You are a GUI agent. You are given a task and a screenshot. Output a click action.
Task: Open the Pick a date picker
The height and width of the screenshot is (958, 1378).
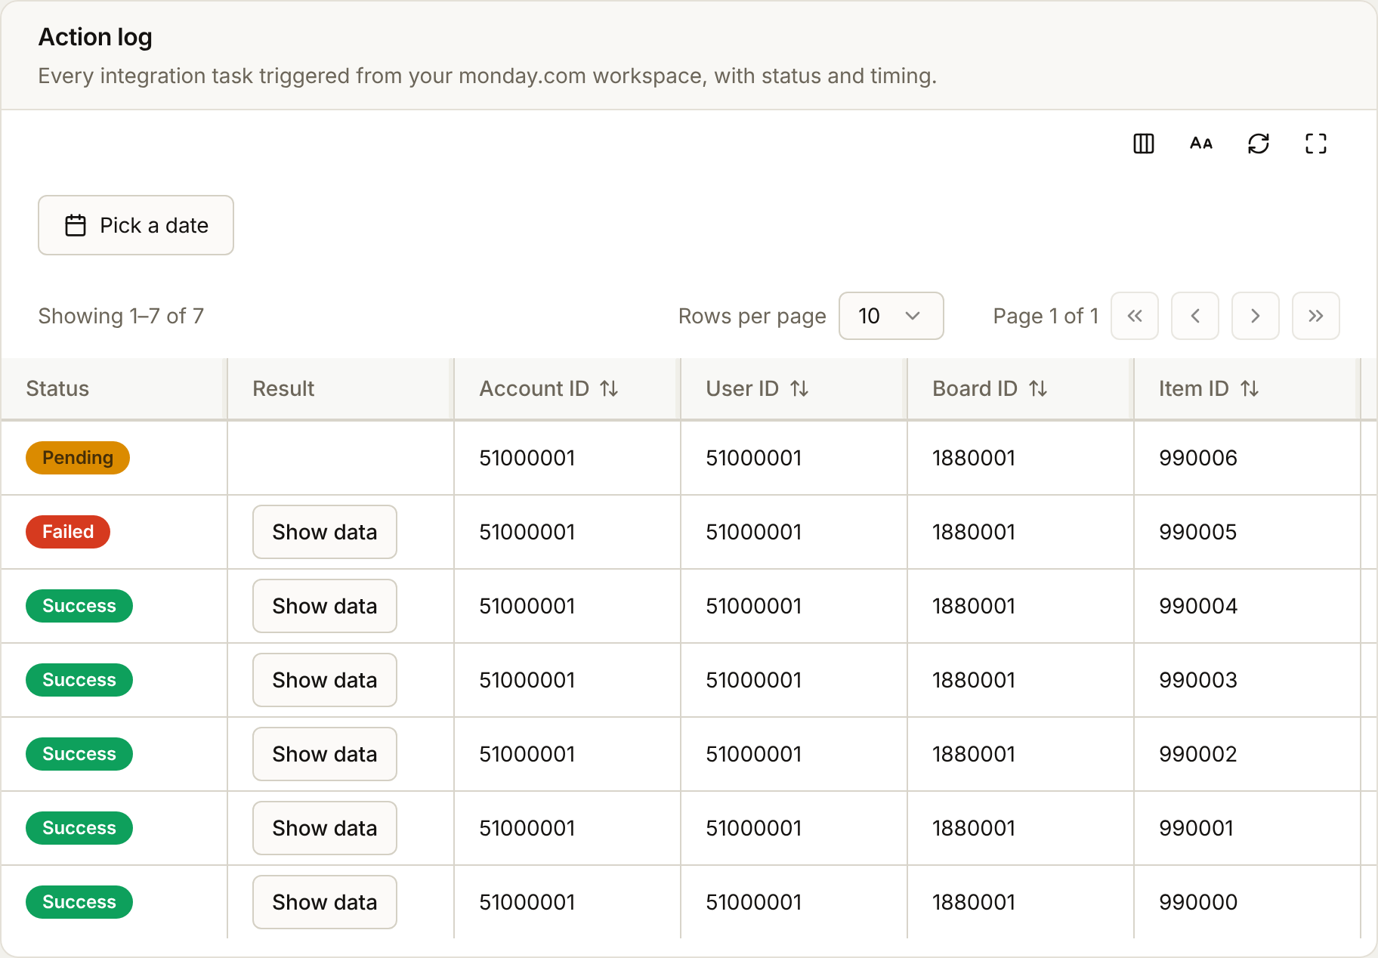click(136, 225)
